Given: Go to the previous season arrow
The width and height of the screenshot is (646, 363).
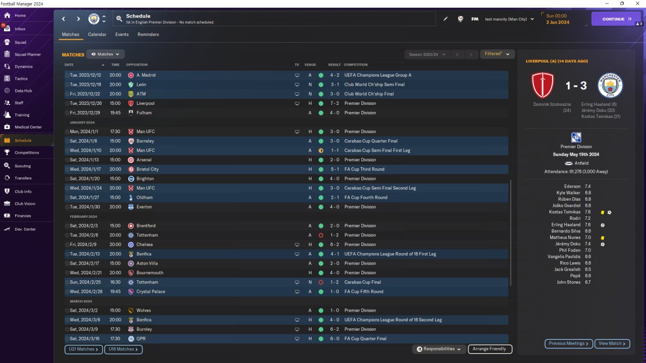Looking at the screenshot, I should point(457,54).
